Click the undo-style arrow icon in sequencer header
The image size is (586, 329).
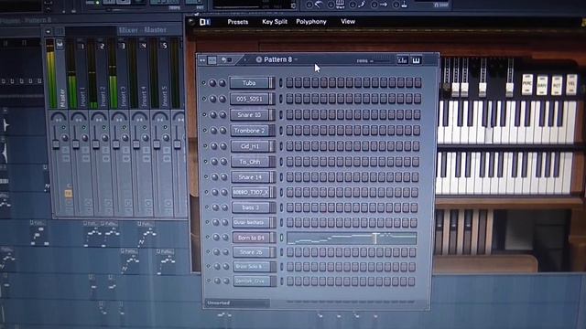point(223,59)
